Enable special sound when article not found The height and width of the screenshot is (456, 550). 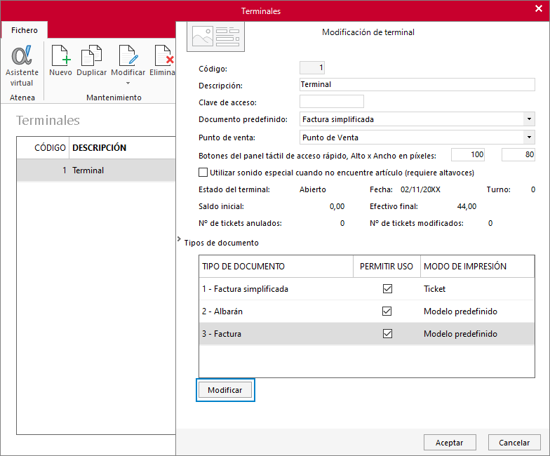tap(203, 173)
